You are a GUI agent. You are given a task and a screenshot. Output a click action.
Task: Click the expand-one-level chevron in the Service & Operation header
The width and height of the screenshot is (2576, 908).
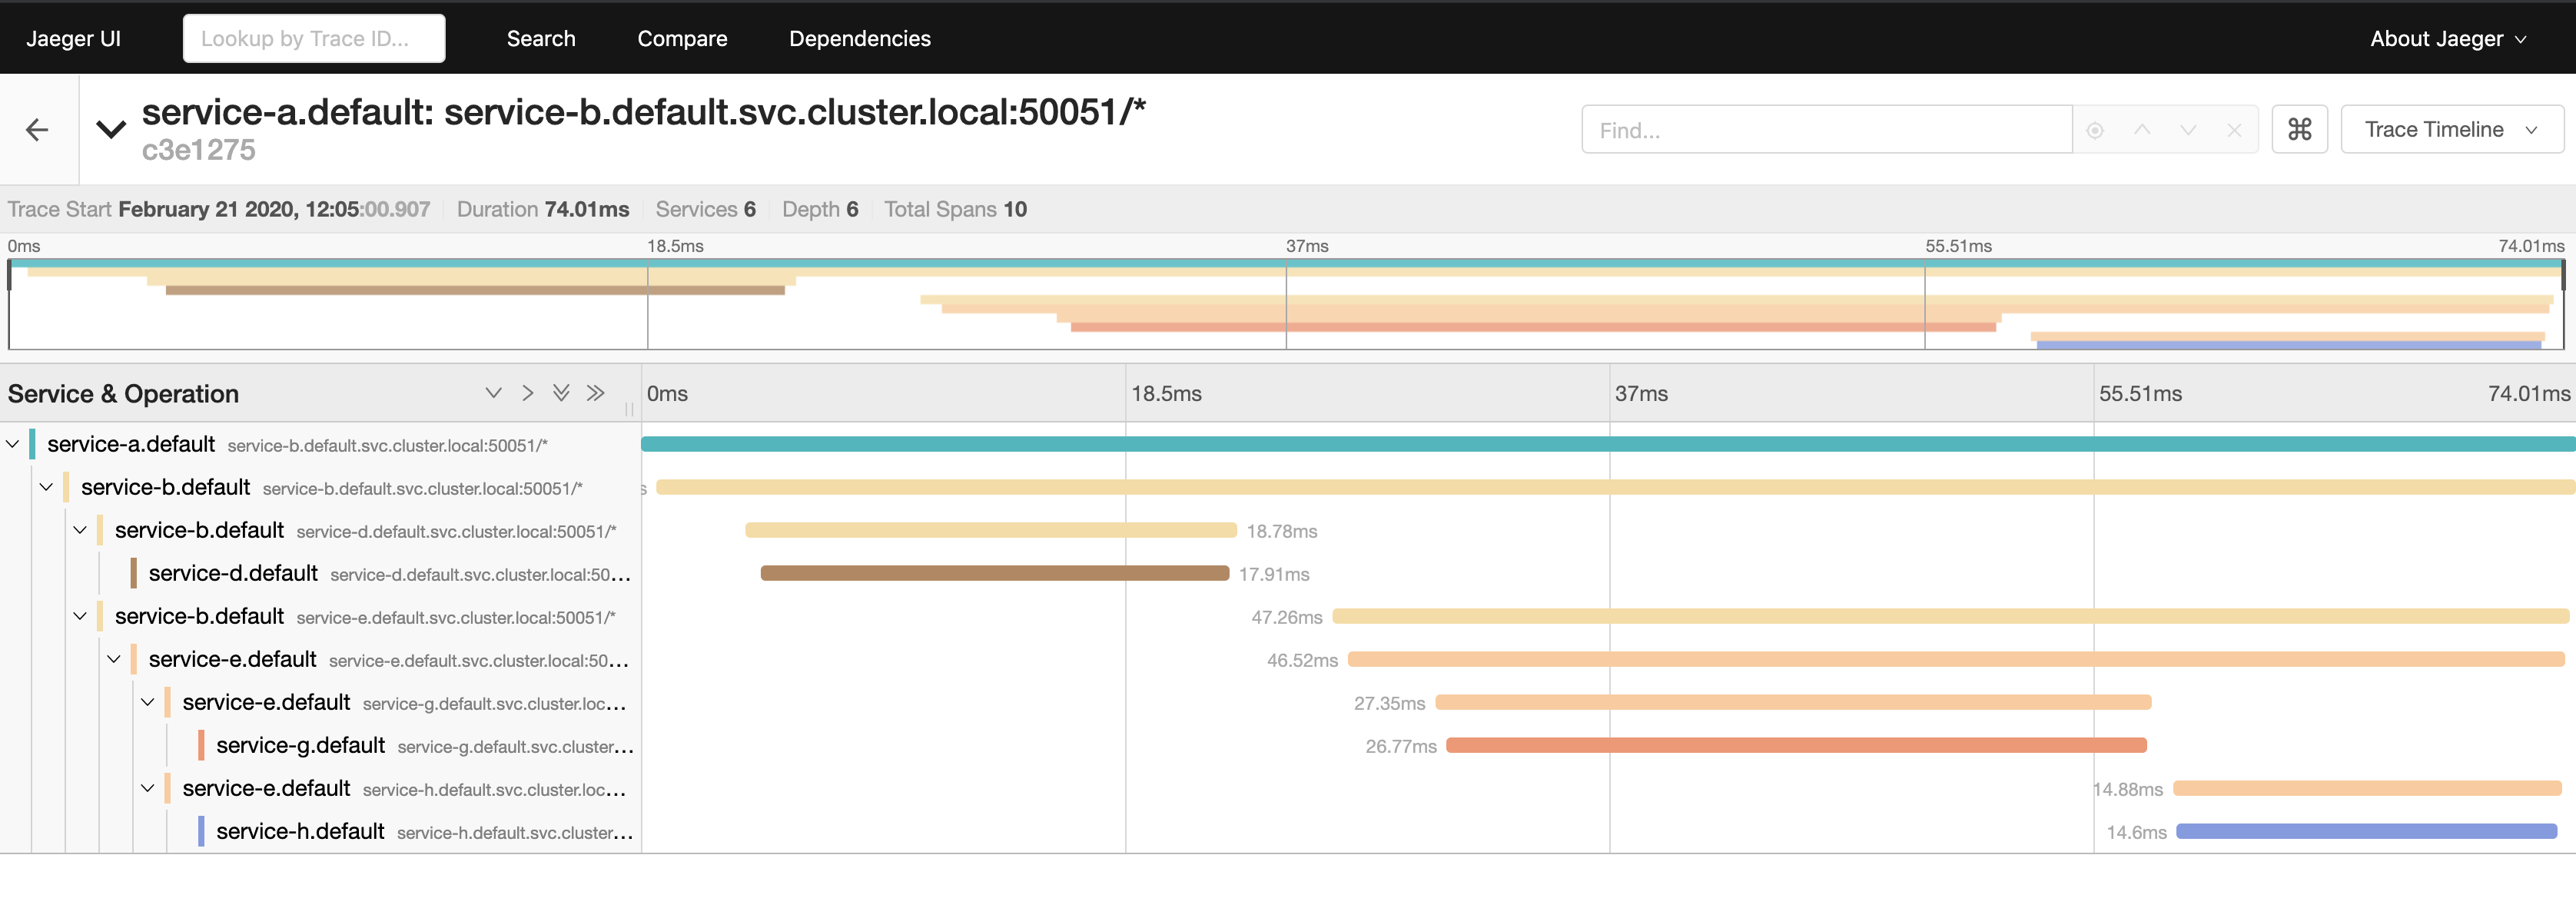click(493, 393)
